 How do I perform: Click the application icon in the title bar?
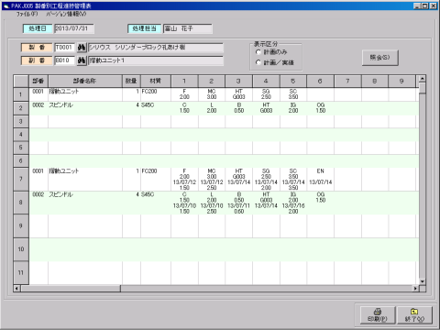6,5
